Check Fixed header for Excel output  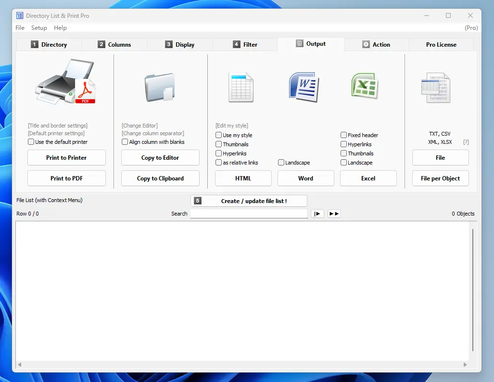(343, 135)
